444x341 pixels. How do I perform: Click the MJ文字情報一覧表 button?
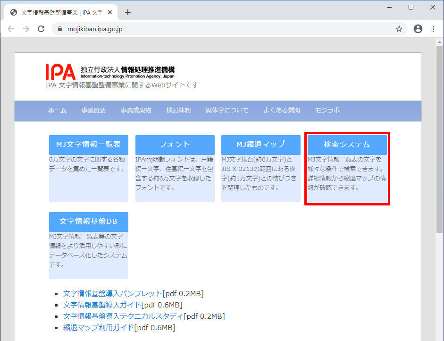pyautogui.click(x=89, y=145)
